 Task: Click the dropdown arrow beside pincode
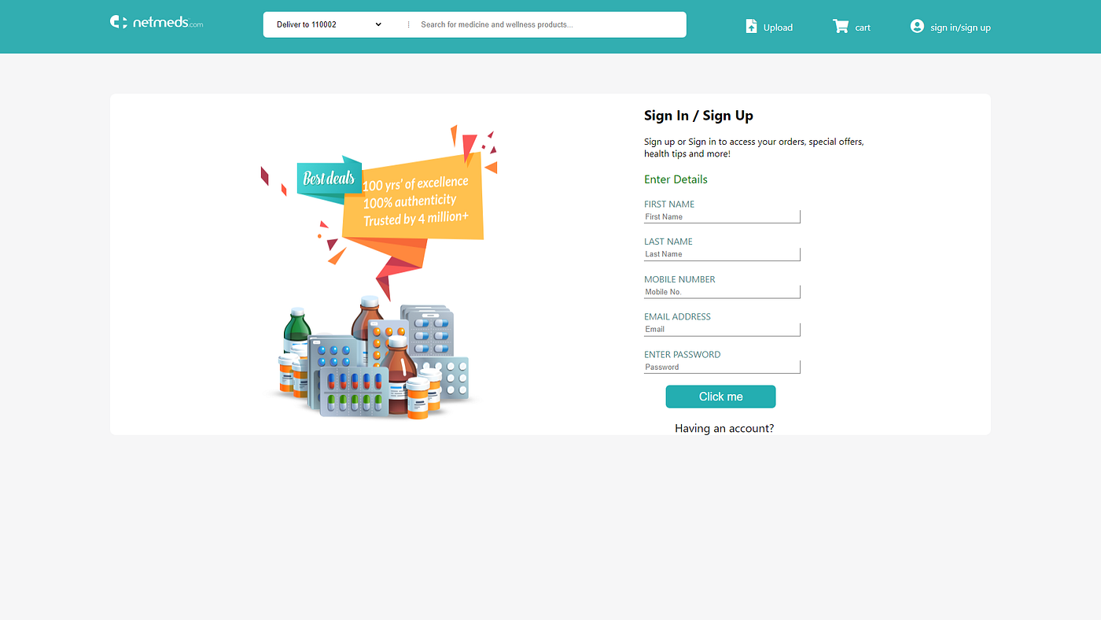click(378, 24)
